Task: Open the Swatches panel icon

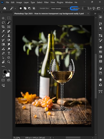Action: click(101, 52)
